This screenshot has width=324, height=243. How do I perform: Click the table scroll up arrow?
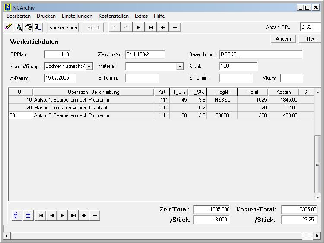pyautogui.click(x=318, y=92)
